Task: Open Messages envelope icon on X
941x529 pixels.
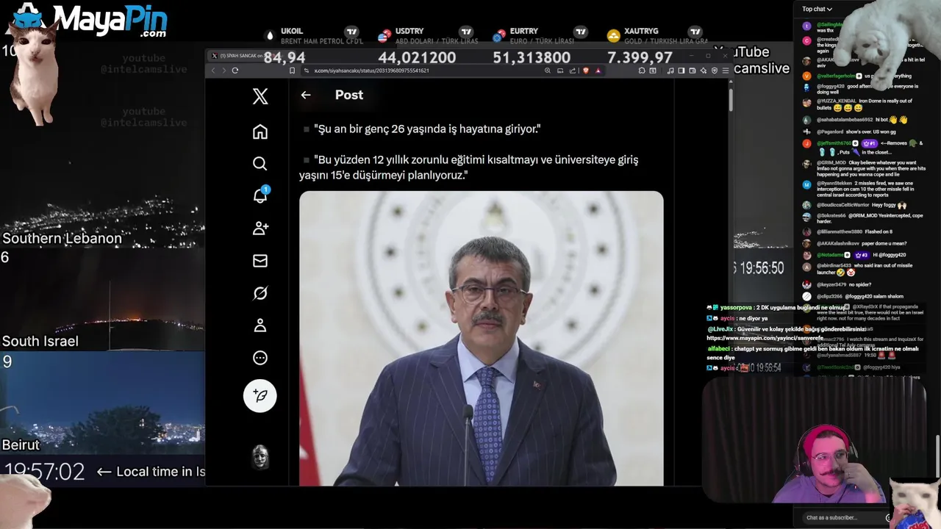Action: click(260, 261)
